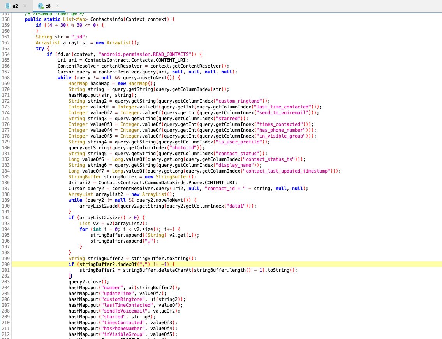The height and width of the screenshot is (339, 442).
Task: Click line number 158 in gutter
Action: click(x=5, y=19)
